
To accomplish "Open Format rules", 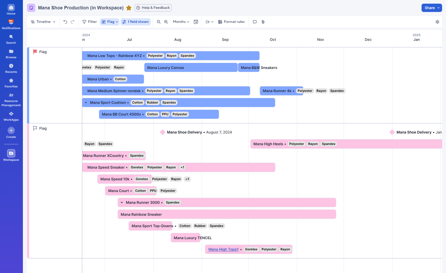I will [x=231, y=22].
